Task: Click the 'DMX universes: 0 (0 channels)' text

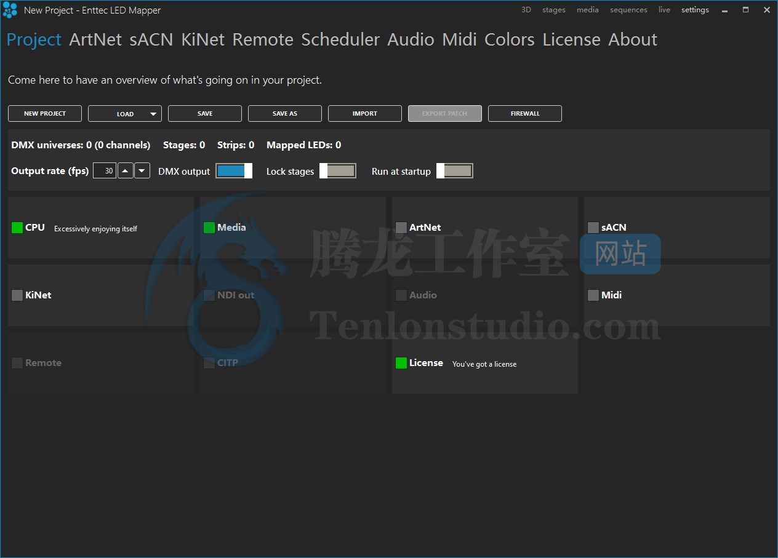Action: 81,145
